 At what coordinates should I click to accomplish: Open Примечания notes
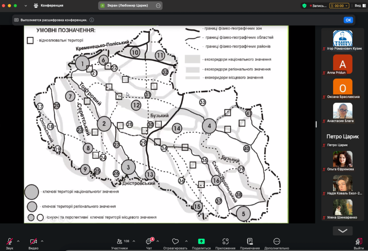coord(250,242)
